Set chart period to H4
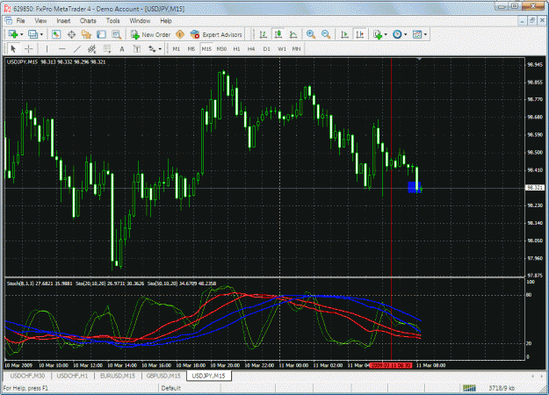Viewport: 549px width, 395px height. [251, 49]
